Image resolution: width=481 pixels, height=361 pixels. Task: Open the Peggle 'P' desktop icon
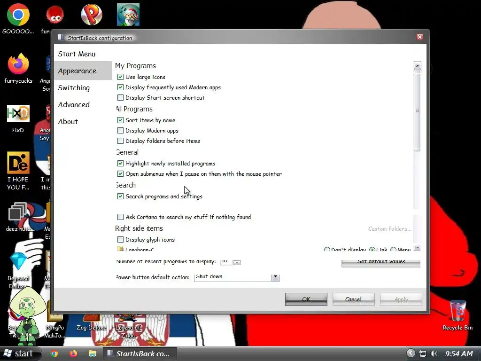pyautogui.click(x=92, y=15)
